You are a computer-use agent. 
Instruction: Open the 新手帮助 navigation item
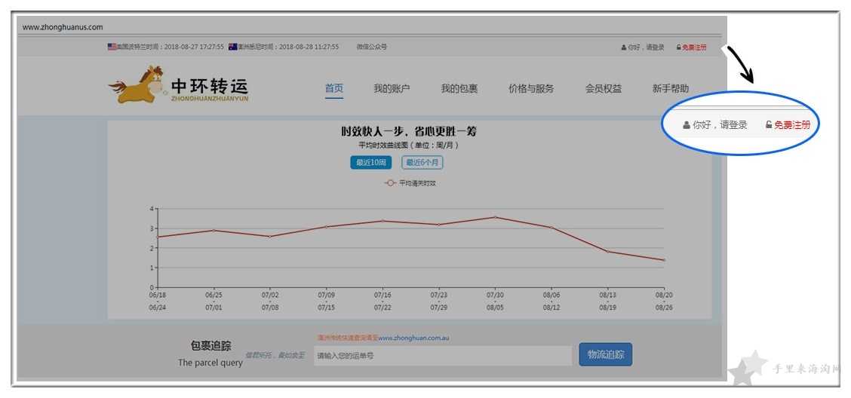pos(671,89)
